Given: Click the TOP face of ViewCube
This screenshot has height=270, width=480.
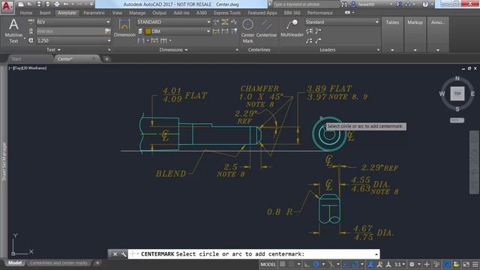Looking at the screenshot, I should [457, 93].
